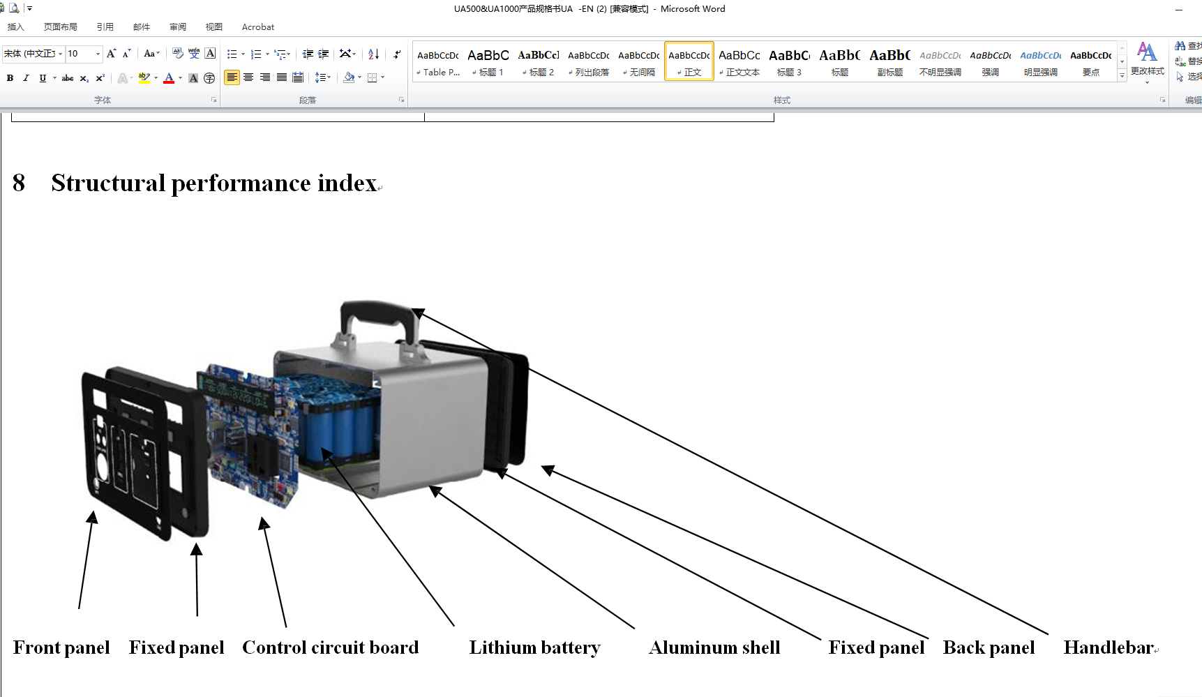This screenshot has width=1202, height=697.
Task: Click the Text Effects glowing A icon
Action: coord(122,78)
